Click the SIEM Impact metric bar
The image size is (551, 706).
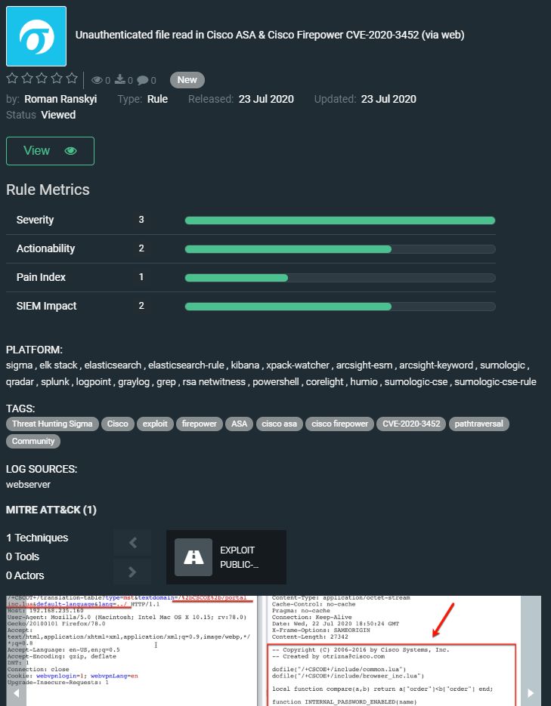pyautogui.click(x=340, y=307)
